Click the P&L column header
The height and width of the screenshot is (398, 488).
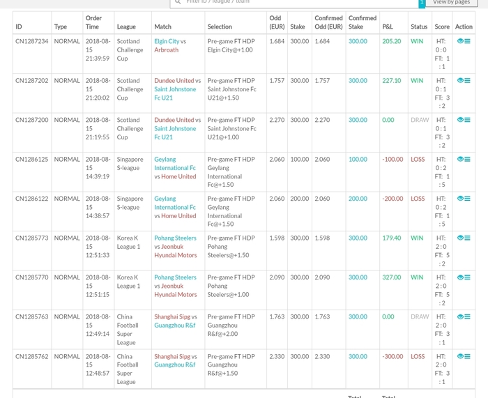click(388, 26)
